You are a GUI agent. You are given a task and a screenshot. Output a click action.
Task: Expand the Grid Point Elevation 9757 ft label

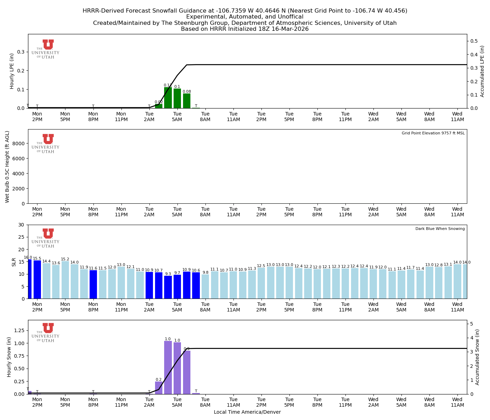click(x=434, y=133)
